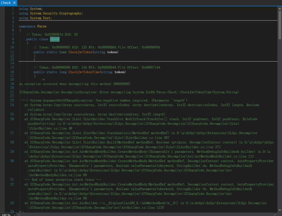
Task: Go to the CheckJwtTokenTime method name
Action: [84, 72]
